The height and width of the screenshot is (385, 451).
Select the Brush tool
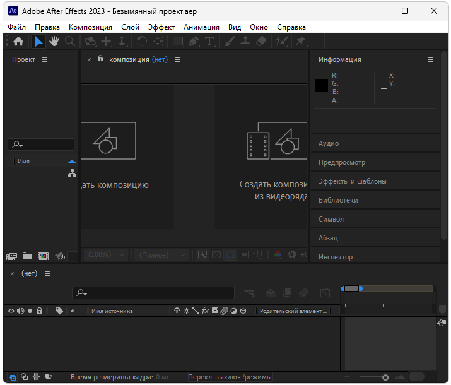pyautogui.click(x=230, y=42)
